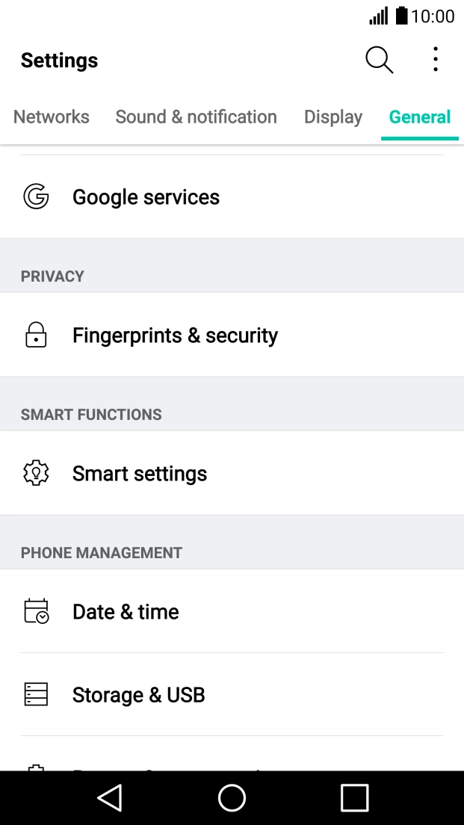Open Date & time settings
The height and width of the screenshot is (825, 464).
coord(126,611)
